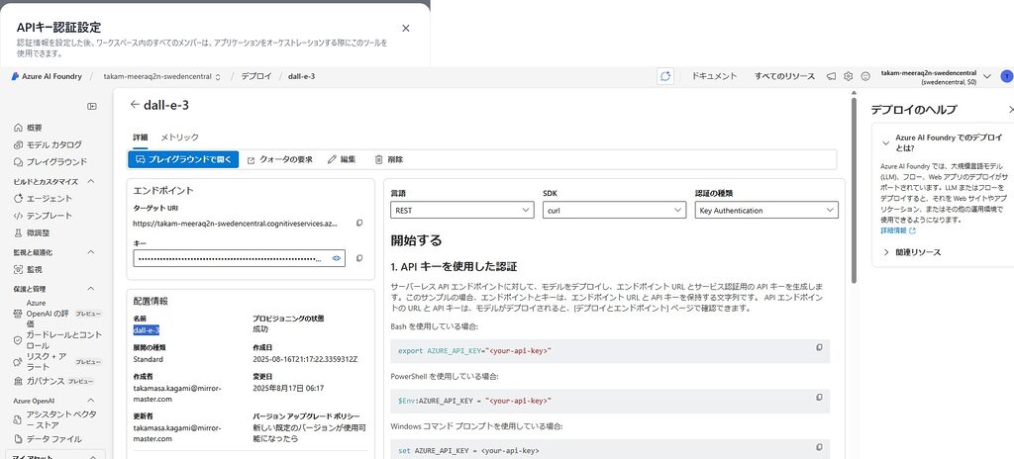Click プレイグラウンドで開く button

pyautogui.click(x=183, y=159)
